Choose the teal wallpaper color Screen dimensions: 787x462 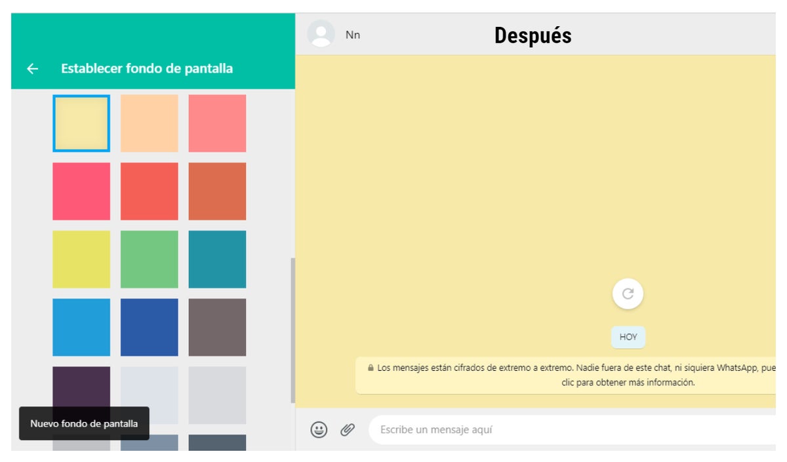tap(217, 260)
